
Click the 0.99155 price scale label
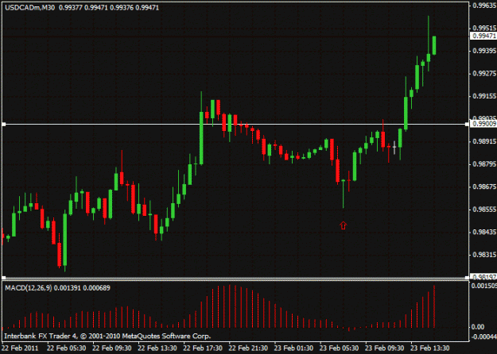point(484,96)
